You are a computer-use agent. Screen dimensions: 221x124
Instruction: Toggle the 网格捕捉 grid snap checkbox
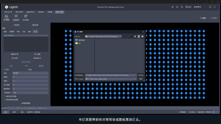[x=179, y=112]
